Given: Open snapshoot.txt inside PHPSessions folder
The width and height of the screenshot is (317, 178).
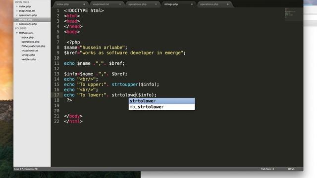Looking at the screenshot, I should tap(30, 50).
